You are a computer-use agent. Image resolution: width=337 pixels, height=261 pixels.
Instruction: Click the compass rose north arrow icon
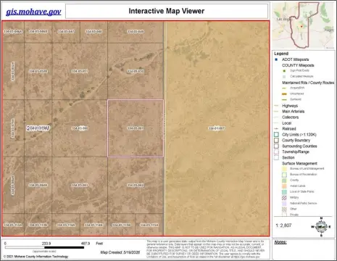click(x=321, y=227)
